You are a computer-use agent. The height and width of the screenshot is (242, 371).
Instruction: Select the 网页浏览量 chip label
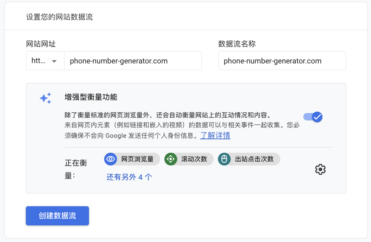tap(137, 159)
